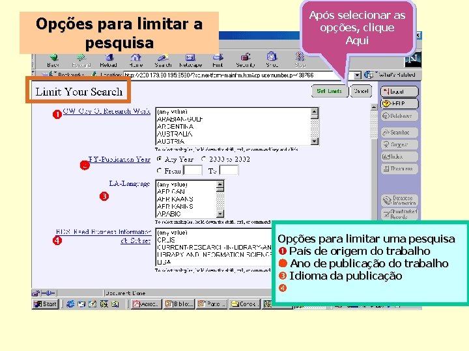Click language list scroll-down arrow
Viewport: 469px width, 351px height.
click(x=220, y=214)
